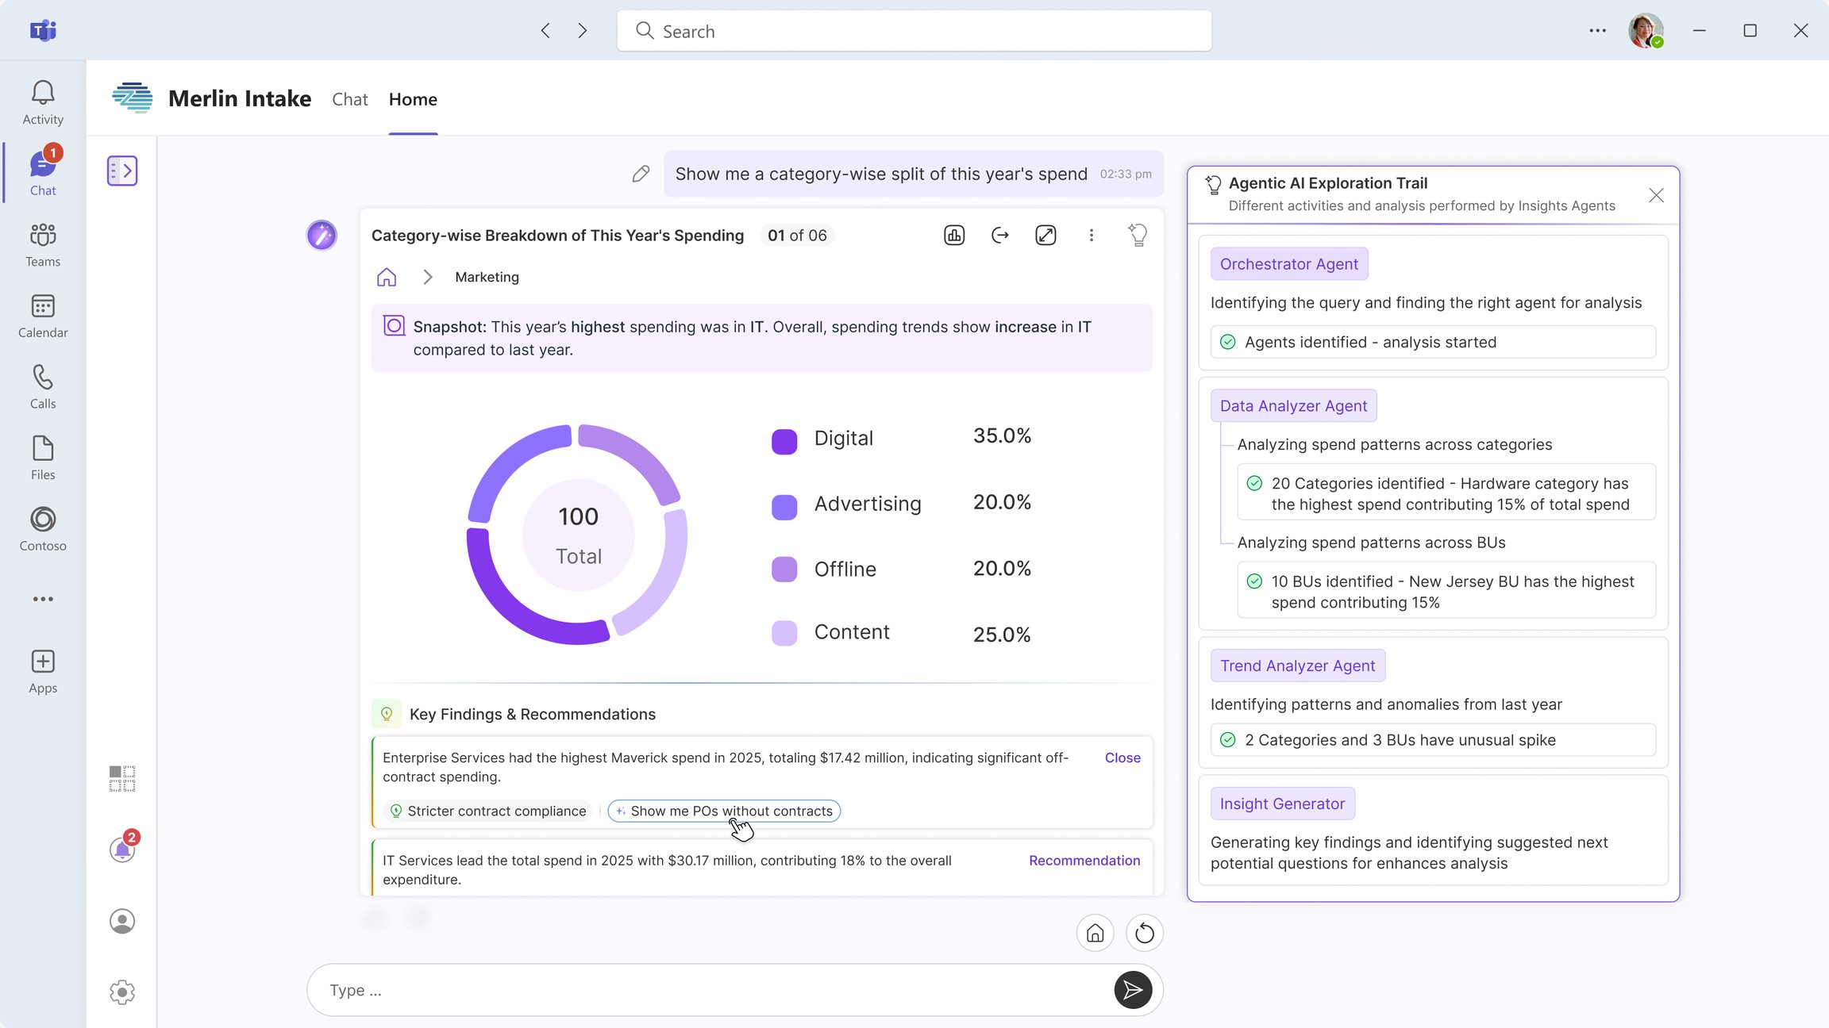Navigate back with the left arrow

click(545, 31)
